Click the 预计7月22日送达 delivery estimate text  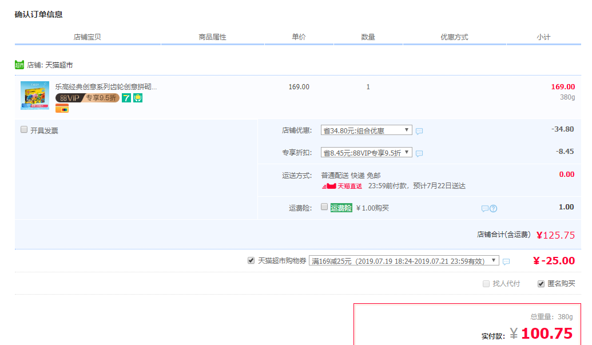coord(439,186)
